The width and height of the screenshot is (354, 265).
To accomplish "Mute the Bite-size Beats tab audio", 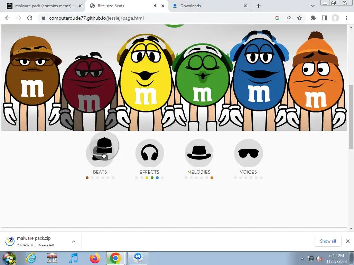I will click(x=155, y=6).
